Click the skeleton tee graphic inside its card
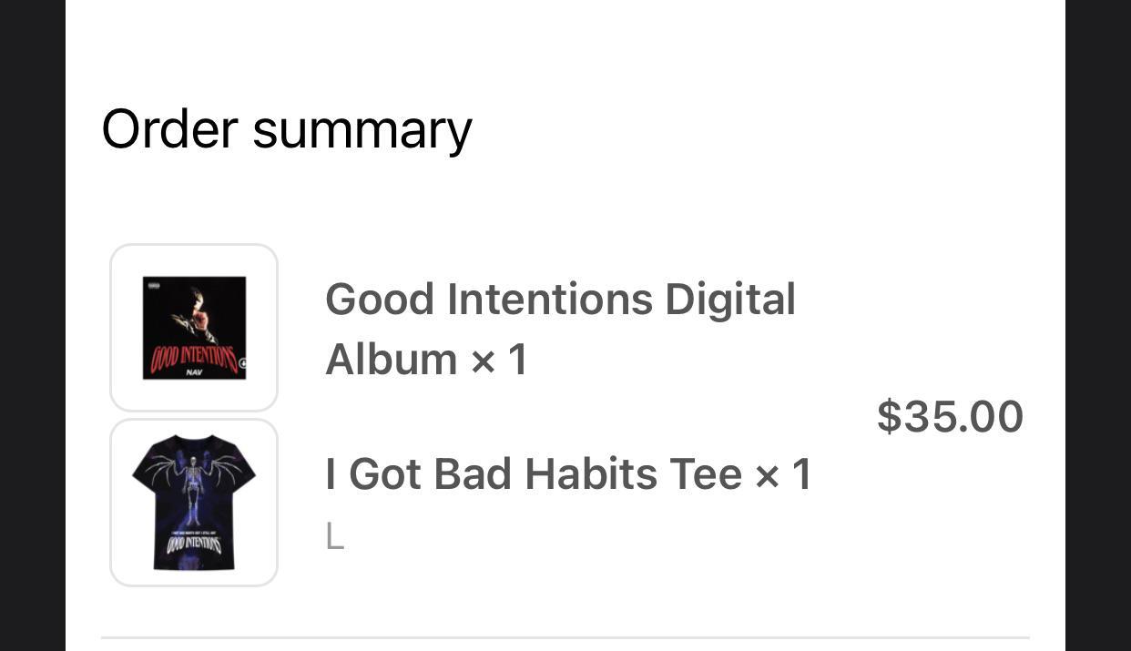The height and width of the screenshot is (651, 1131). click(x=193, y=502)
